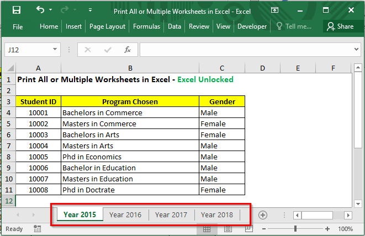Select column B header
The height and width of the screenshot is (236, 365).
tap(130, 68)
